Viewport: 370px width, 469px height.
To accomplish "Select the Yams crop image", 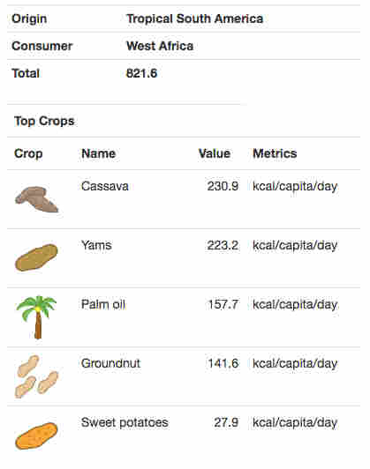I will point(36,257).
